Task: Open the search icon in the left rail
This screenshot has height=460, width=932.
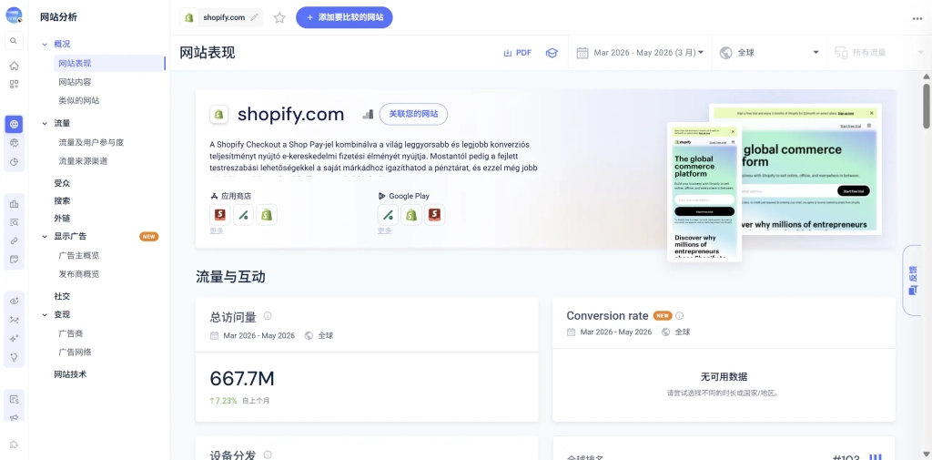Action: coord(14,41)
